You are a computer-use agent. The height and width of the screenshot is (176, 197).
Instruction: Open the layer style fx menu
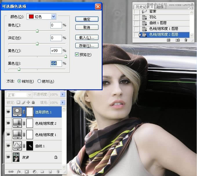(x=19, y=172)
